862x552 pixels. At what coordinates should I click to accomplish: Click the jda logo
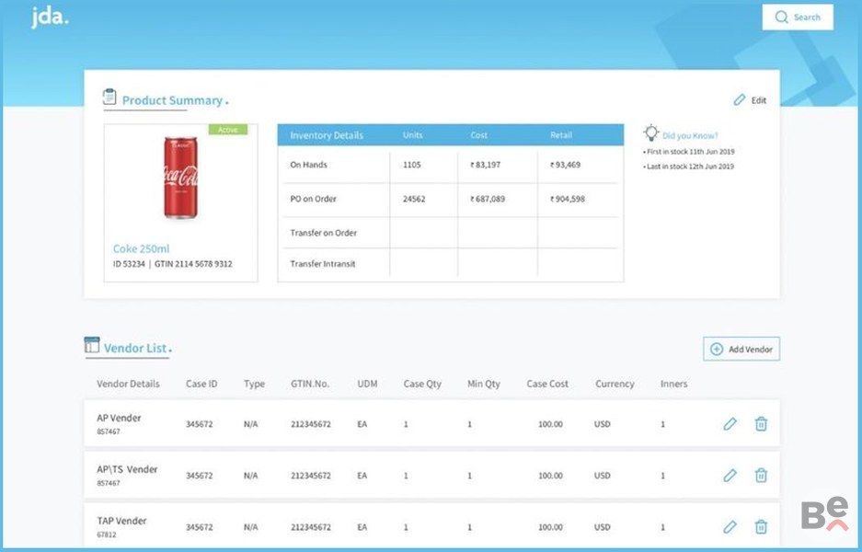50,17
